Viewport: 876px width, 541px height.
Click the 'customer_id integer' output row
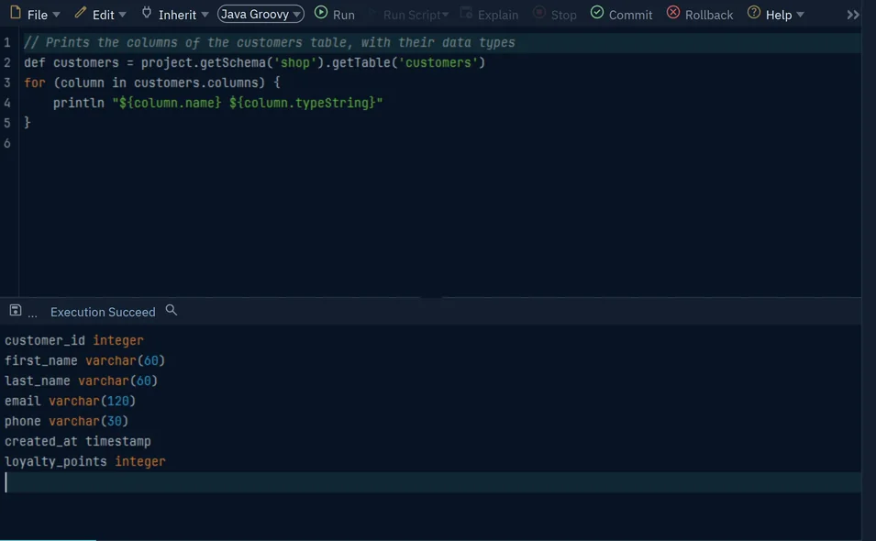(74, 340)
